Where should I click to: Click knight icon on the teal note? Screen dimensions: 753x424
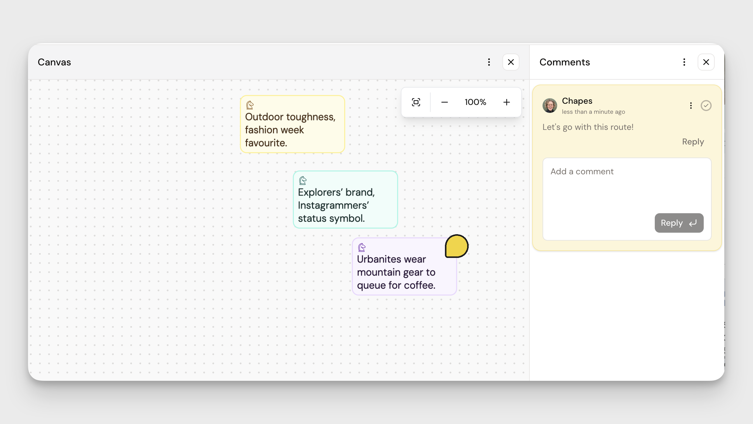[x=303, y=181]
